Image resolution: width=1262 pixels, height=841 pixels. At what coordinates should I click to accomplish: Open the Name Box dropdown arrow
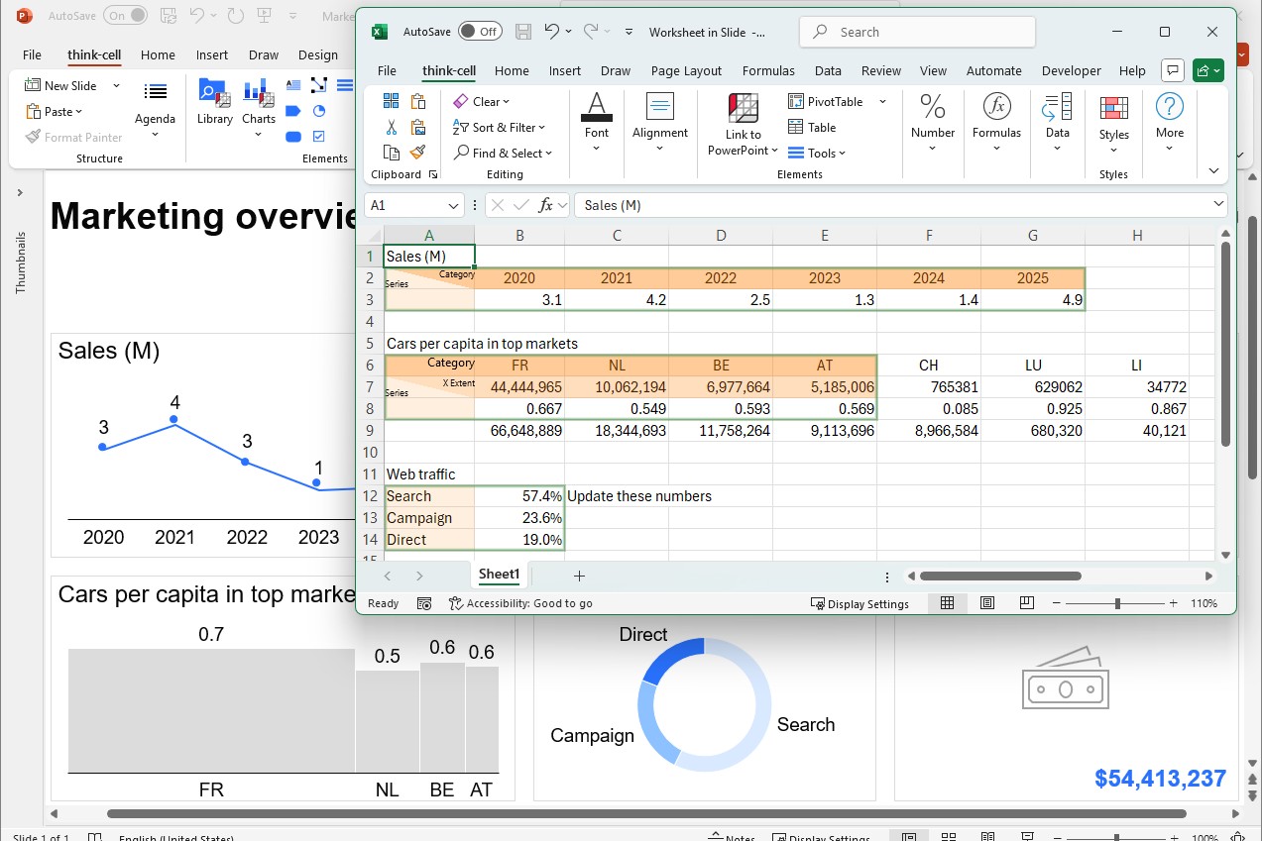pos(453,205)
